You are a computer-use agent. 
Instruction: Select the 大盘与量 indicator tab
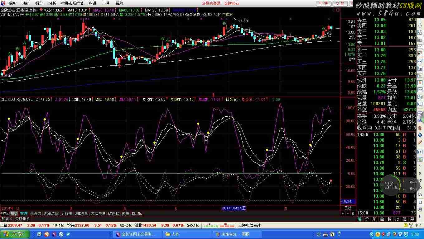(98, 213)
